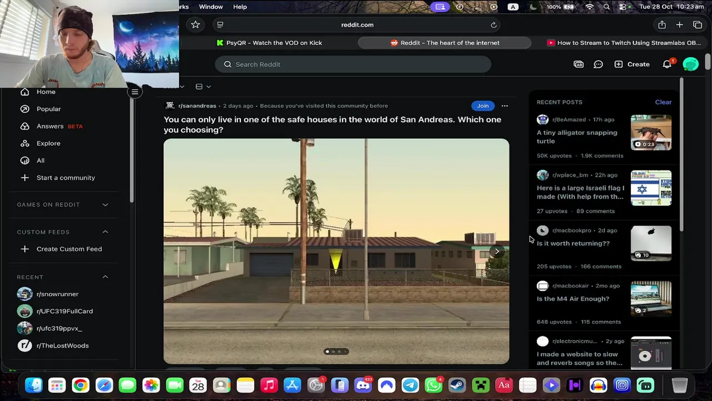The height and width of the screenshot is (401, 712).
Task: Switch to Streamlabs YouTube tab
Action: click(x=623, y=43)
